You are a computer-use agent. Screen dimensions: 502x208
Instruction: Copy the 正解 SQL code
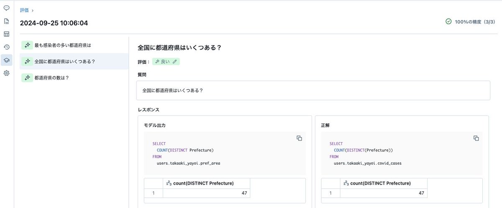click(476, 138)
